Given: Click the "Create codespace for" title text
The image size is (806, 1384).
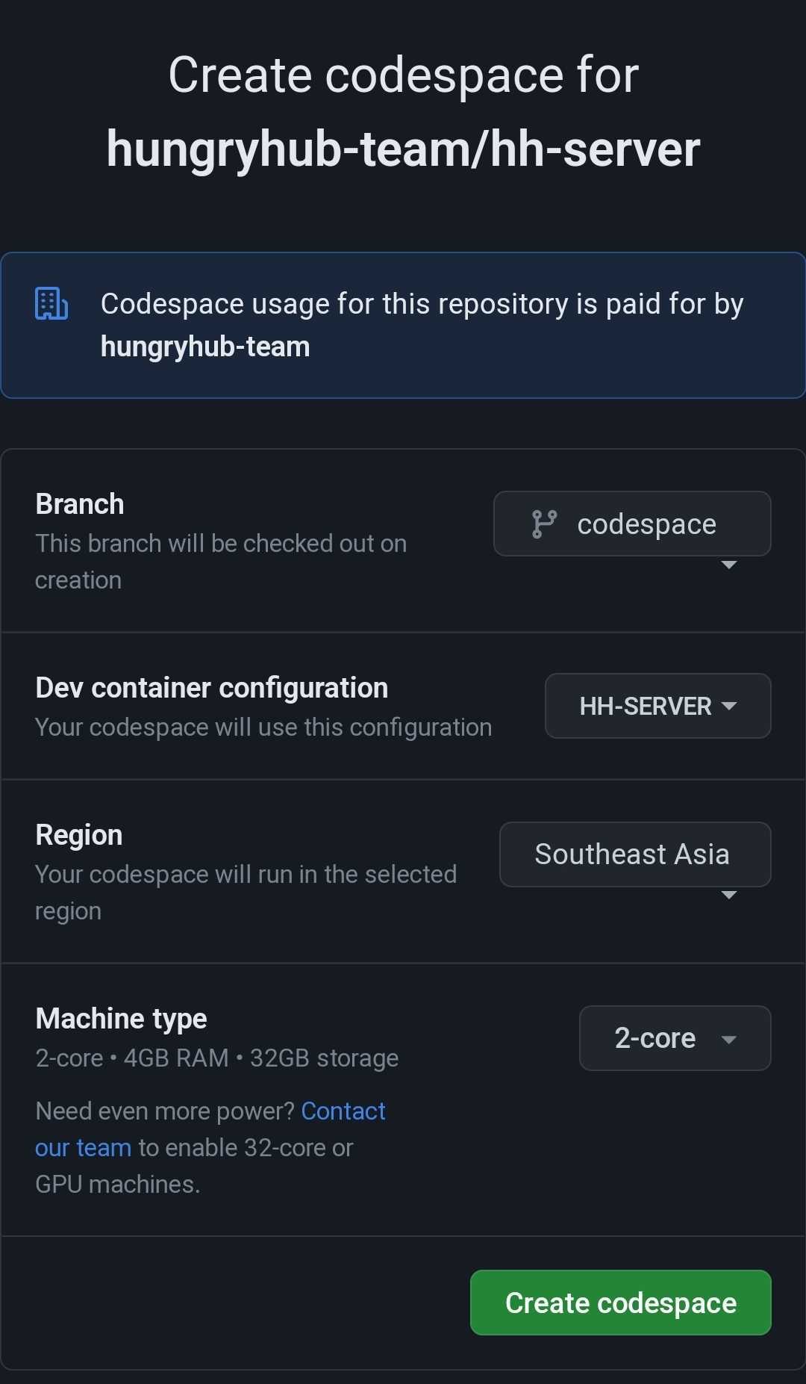Looking at the screenshot, I should (x=403, y=75).
